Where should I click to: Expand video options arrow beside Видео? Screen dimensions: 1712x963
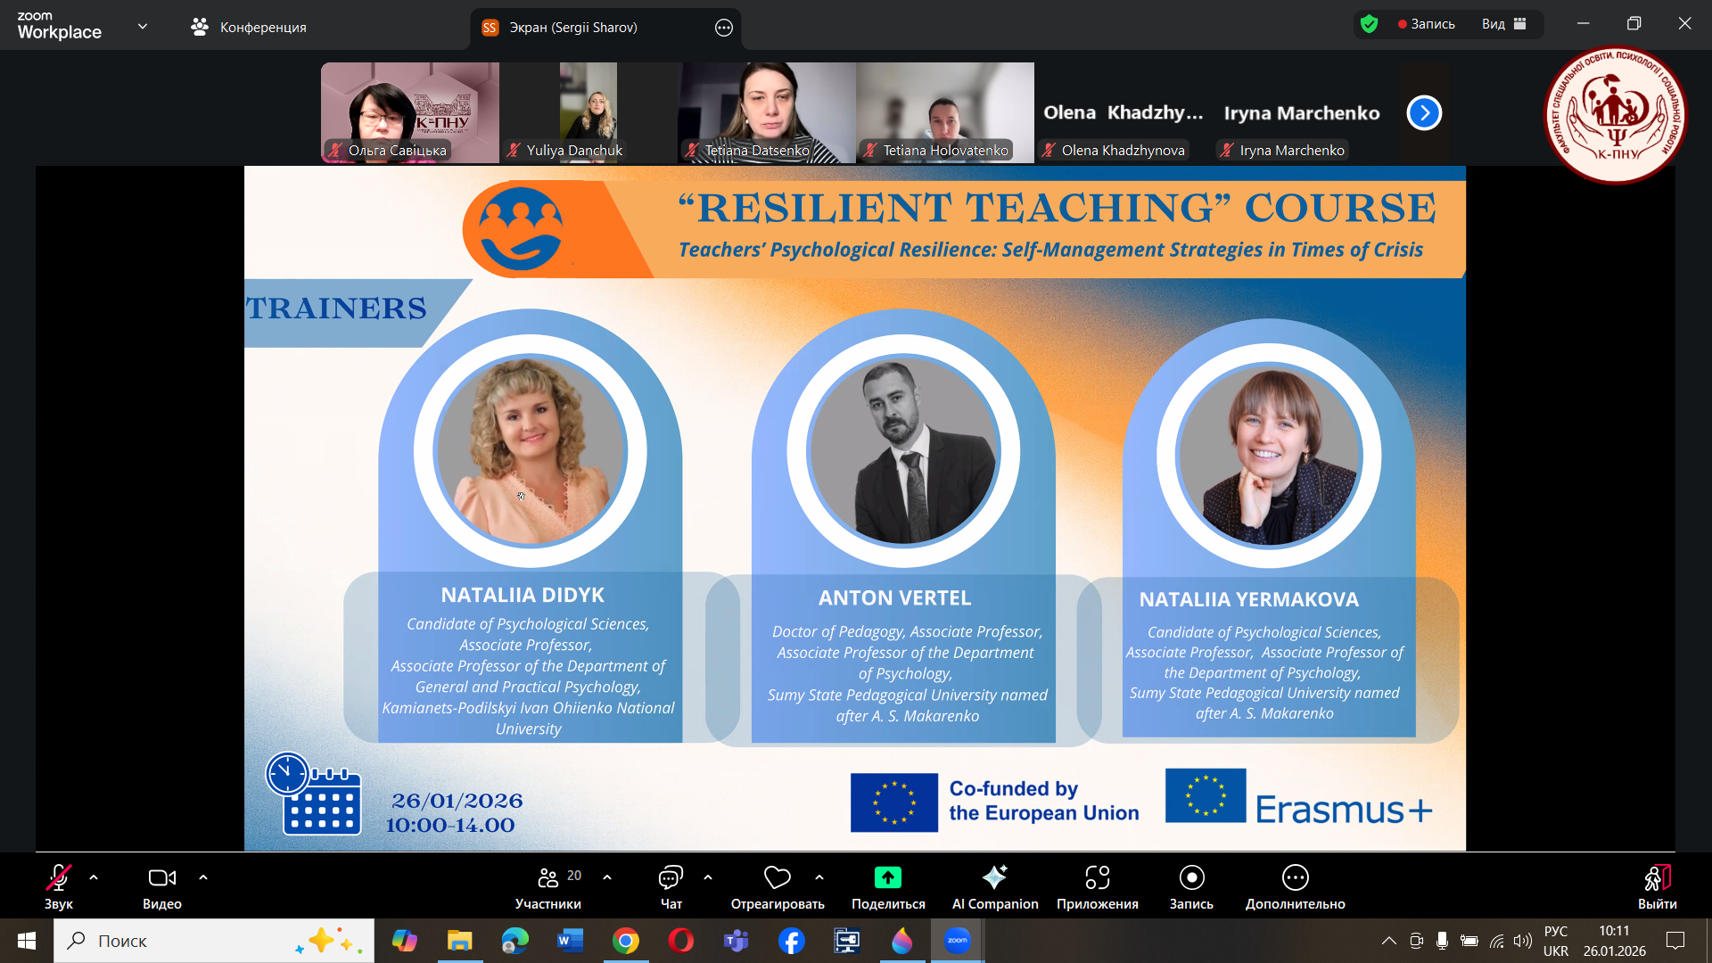click(x=203, y=878)
